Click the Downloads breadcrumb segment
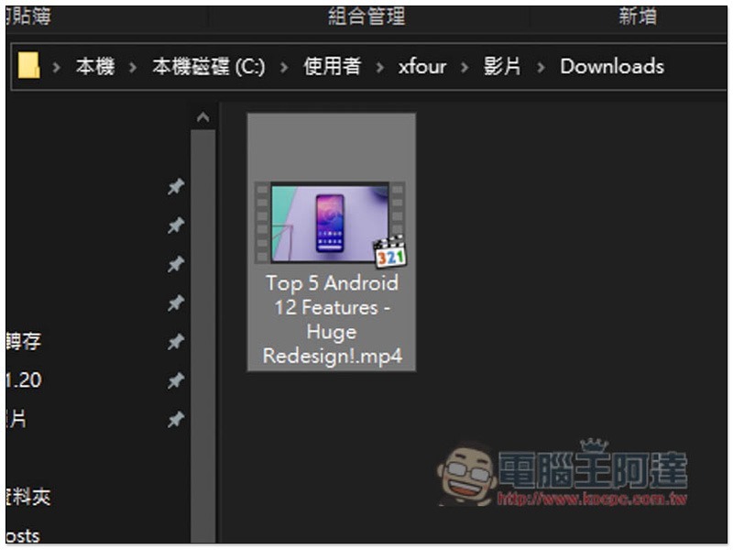Viewport: 733px width, 550px height. [611, 67]
